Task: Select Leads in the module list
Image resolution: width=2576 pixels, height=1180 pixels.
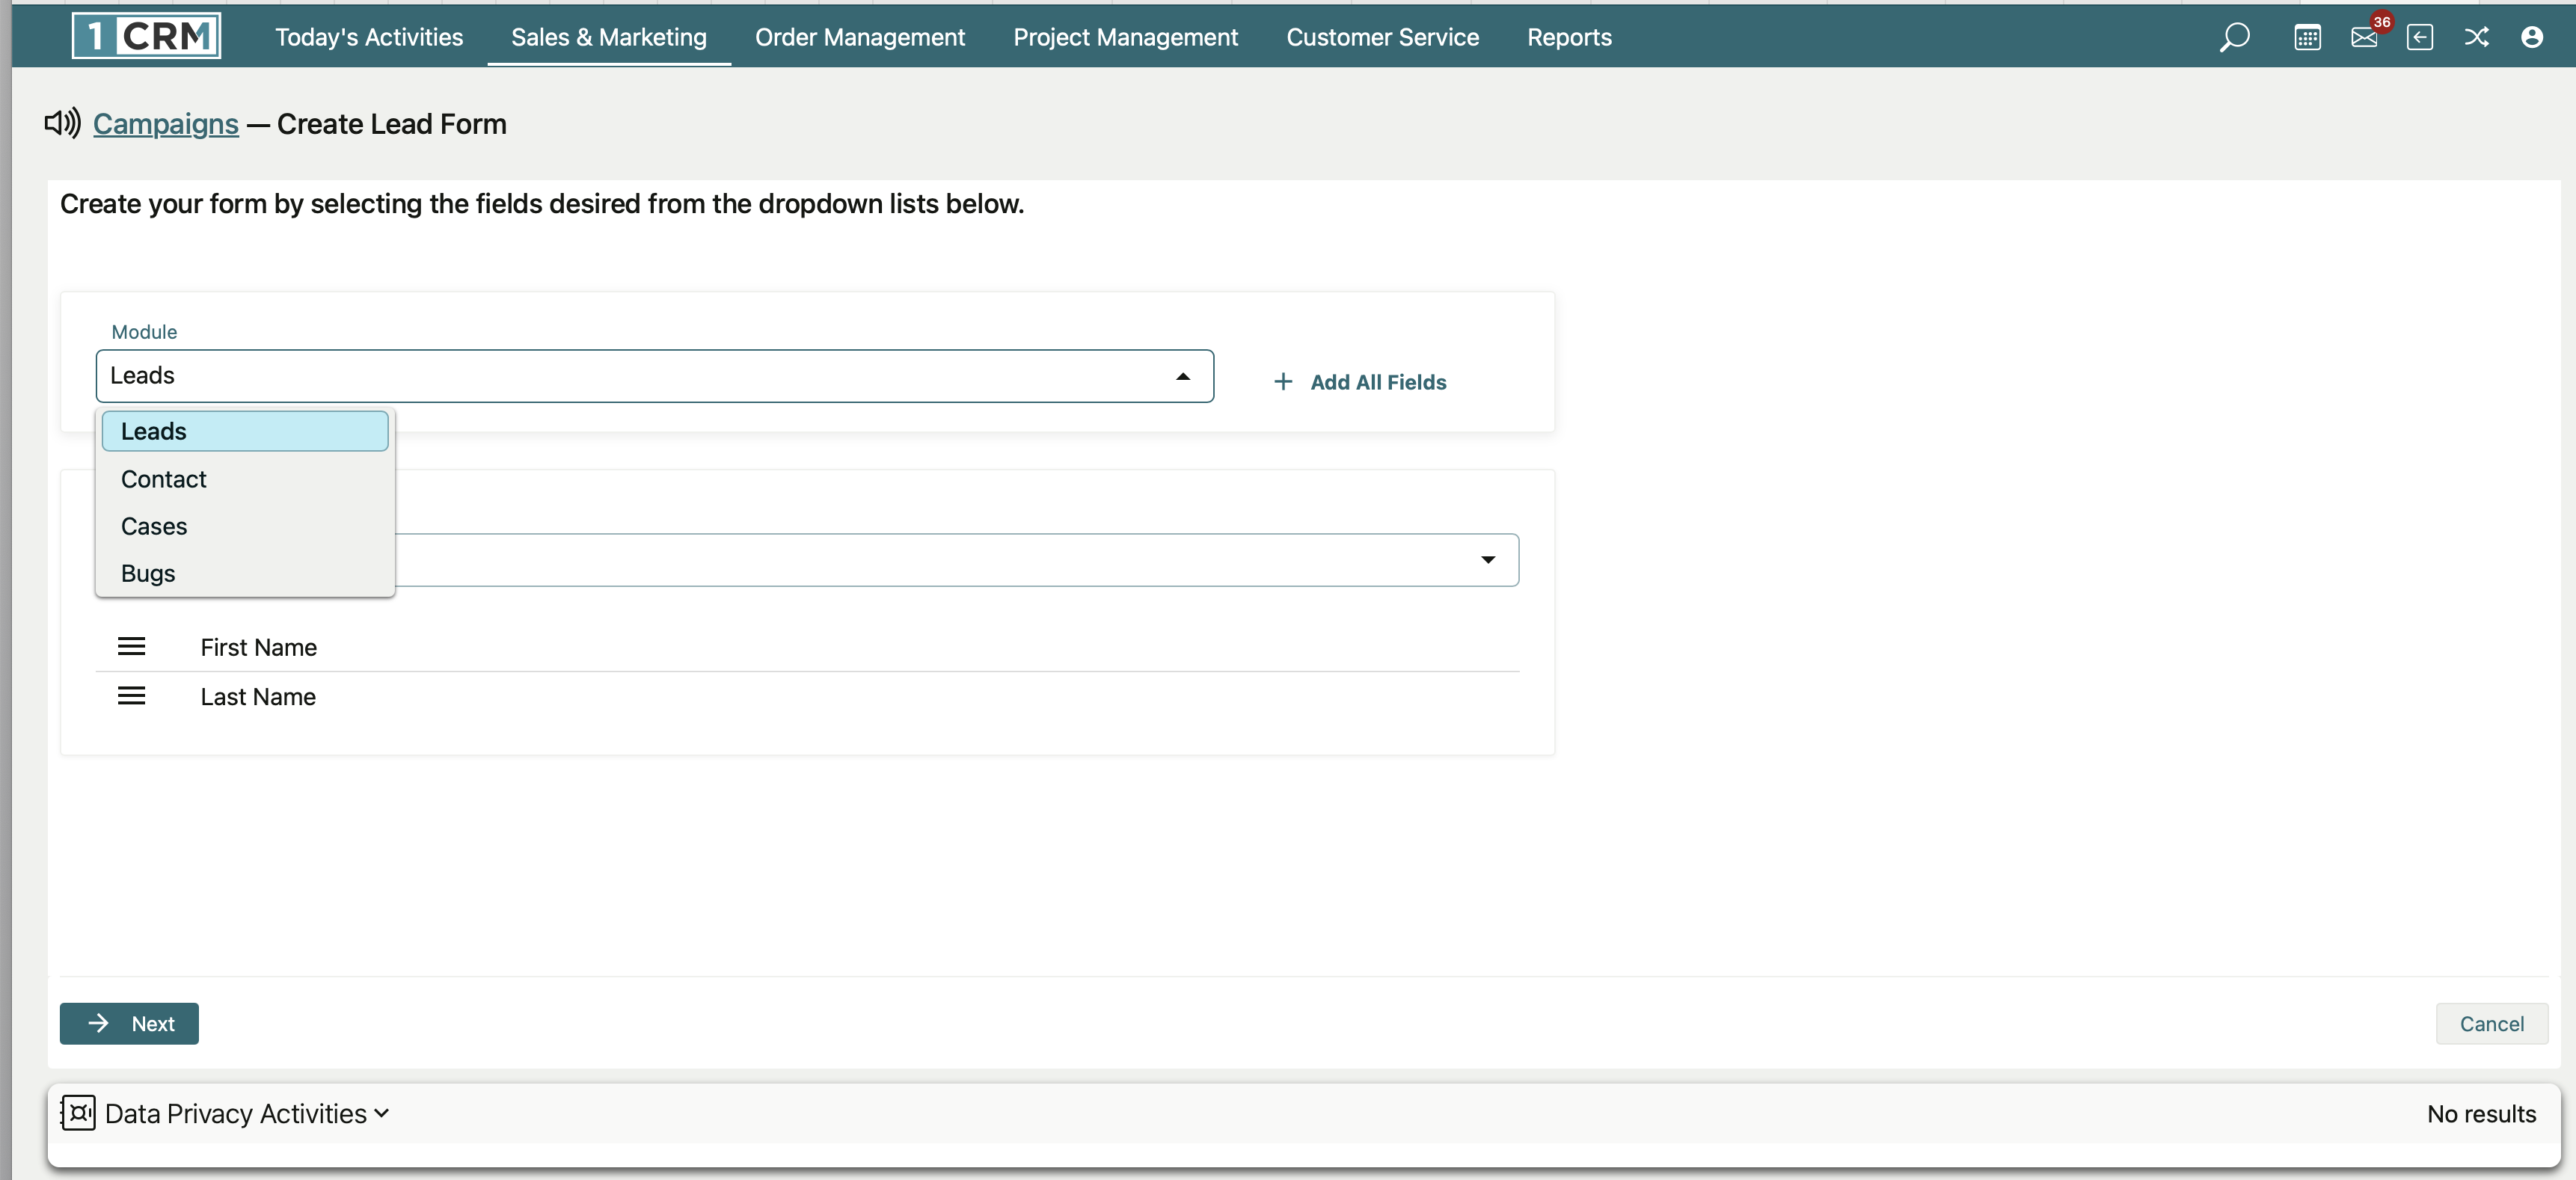Action: [x=245, y=431]
